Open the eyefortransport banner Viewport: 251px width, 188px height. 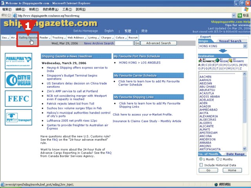pyautogui.click(x=18, y=117)
